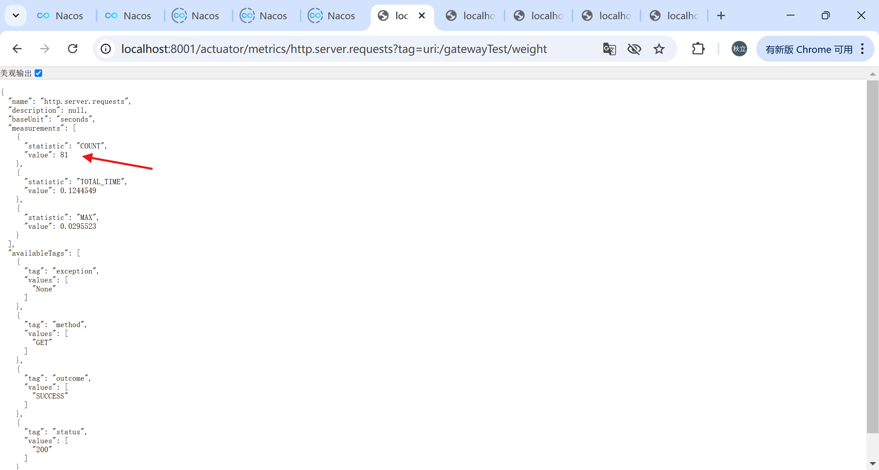Open the user profile avatar

coord(739,49)
